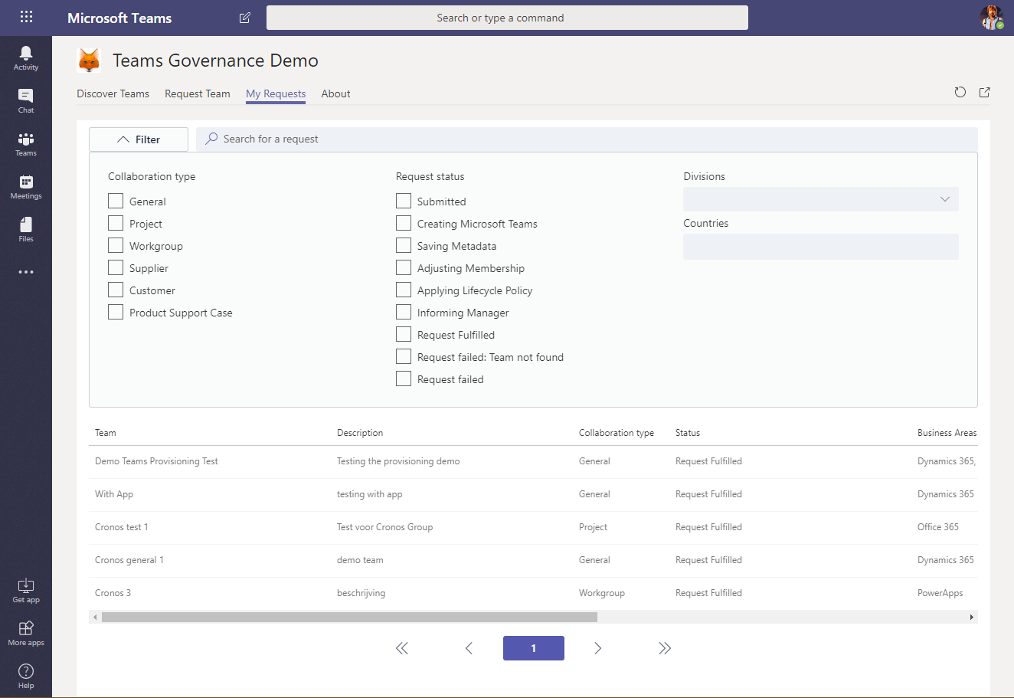The image size is (1014, 698).
Task: Click the Search or type a command box
Action: click(x=507, y=18)
